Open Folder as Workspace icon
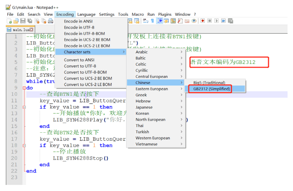The width and height of the screenshot is (293, 191). click(x=187, y=21)
